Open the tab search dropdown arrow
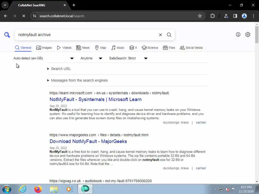 point(5,5)
